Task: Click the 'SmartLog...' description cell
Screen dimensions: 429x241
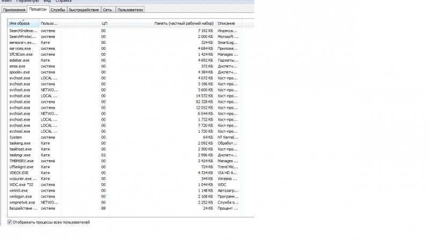Action: tap(227, 43)
